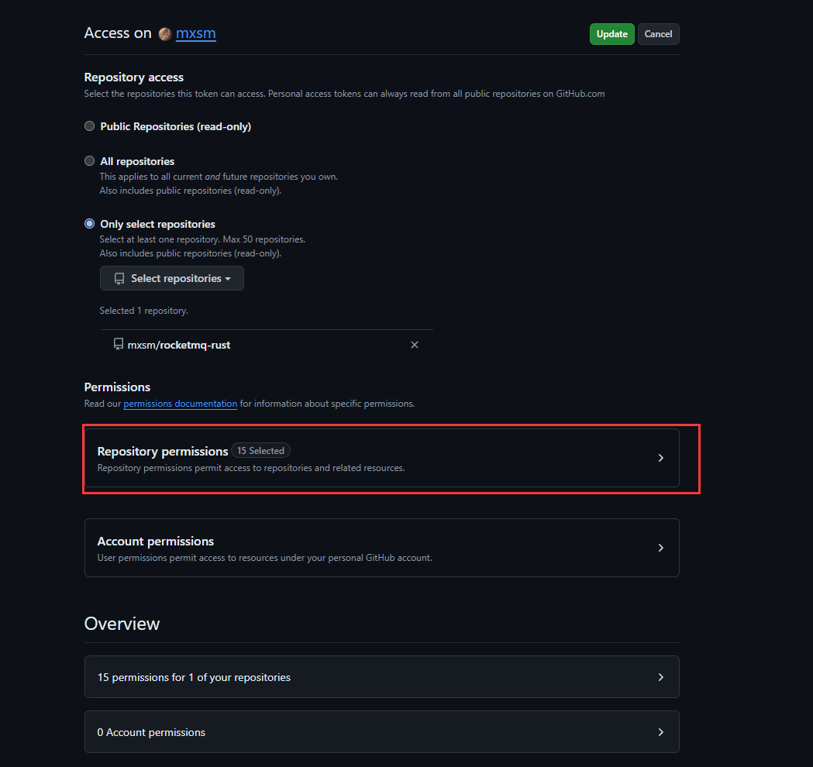Click the chevron on the 0 Account permissions row
Image resolution: width=813 pixels, height=767 pixels.
point(660,731)
